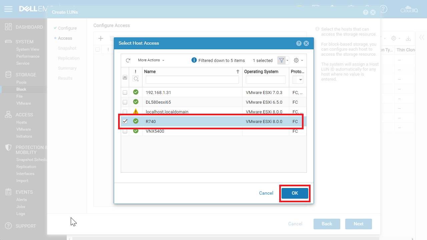
Task: Open help for Select Host Access dialog
Action: (299, 43)
